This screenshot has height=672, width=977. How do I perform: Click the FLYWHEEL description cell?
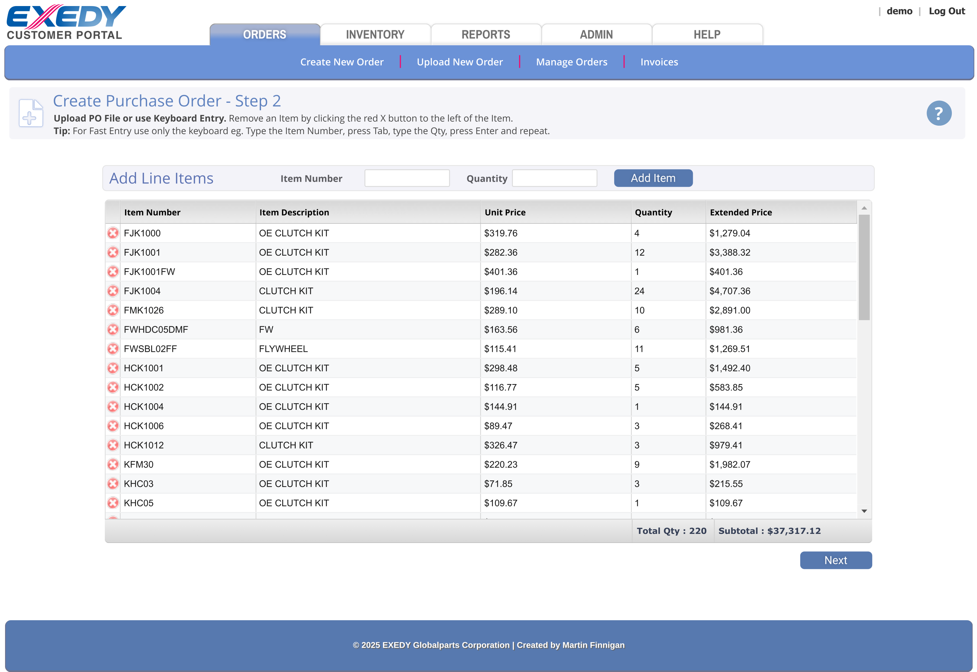(x=368, y=349)
